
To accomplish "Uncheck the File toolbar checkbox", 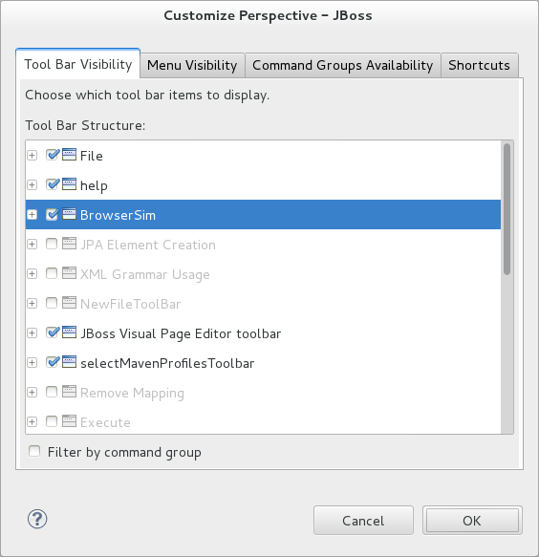I will coord(52,155).
